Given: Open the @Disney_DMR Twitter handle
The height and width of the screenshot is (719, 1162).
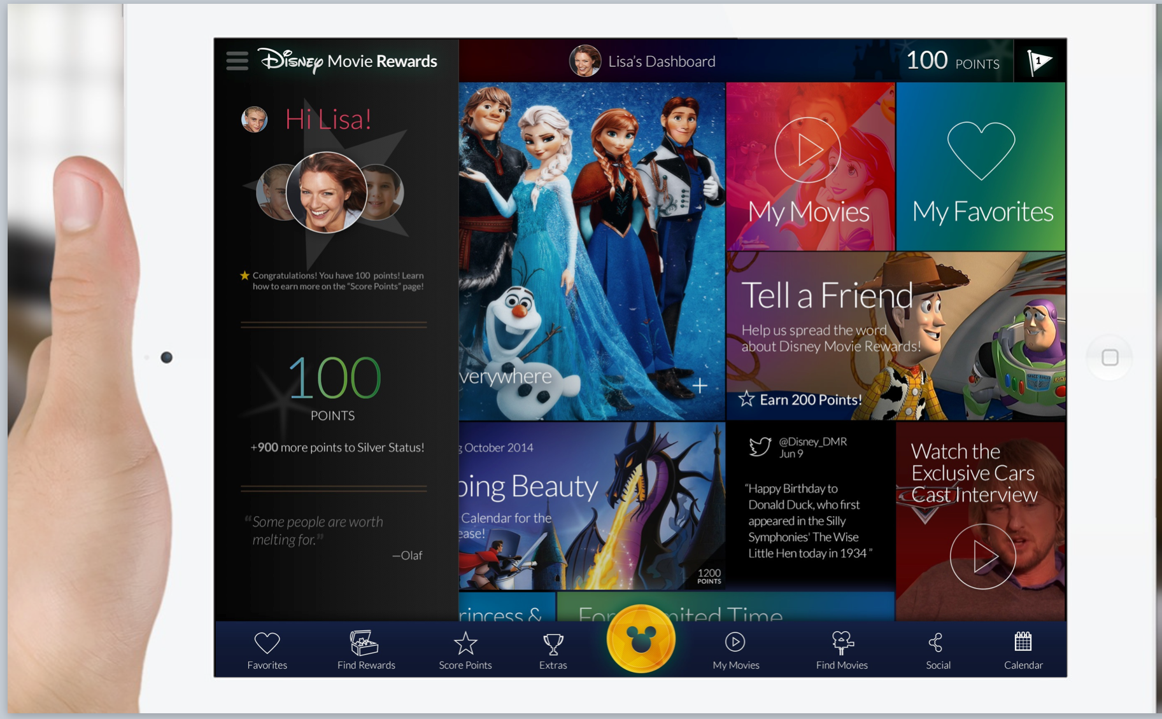Looking at the screenshot, I should point(812,442).
